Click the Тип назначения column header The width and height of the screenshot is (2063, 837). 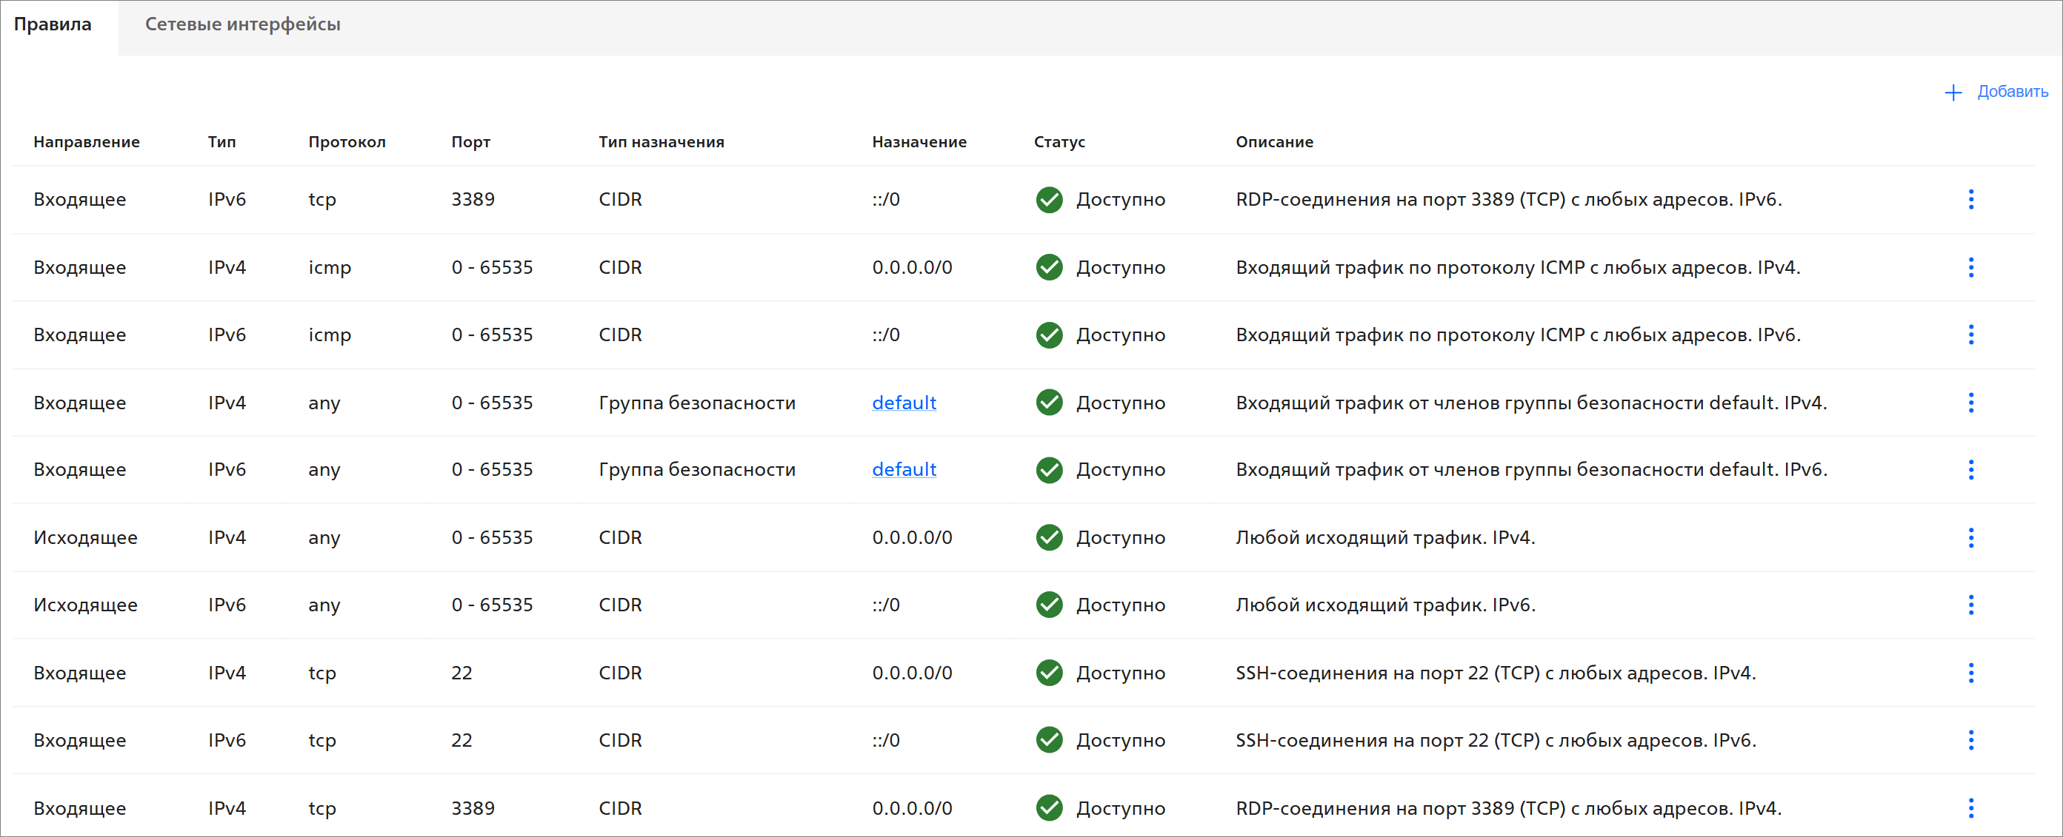tap(661, 141)
